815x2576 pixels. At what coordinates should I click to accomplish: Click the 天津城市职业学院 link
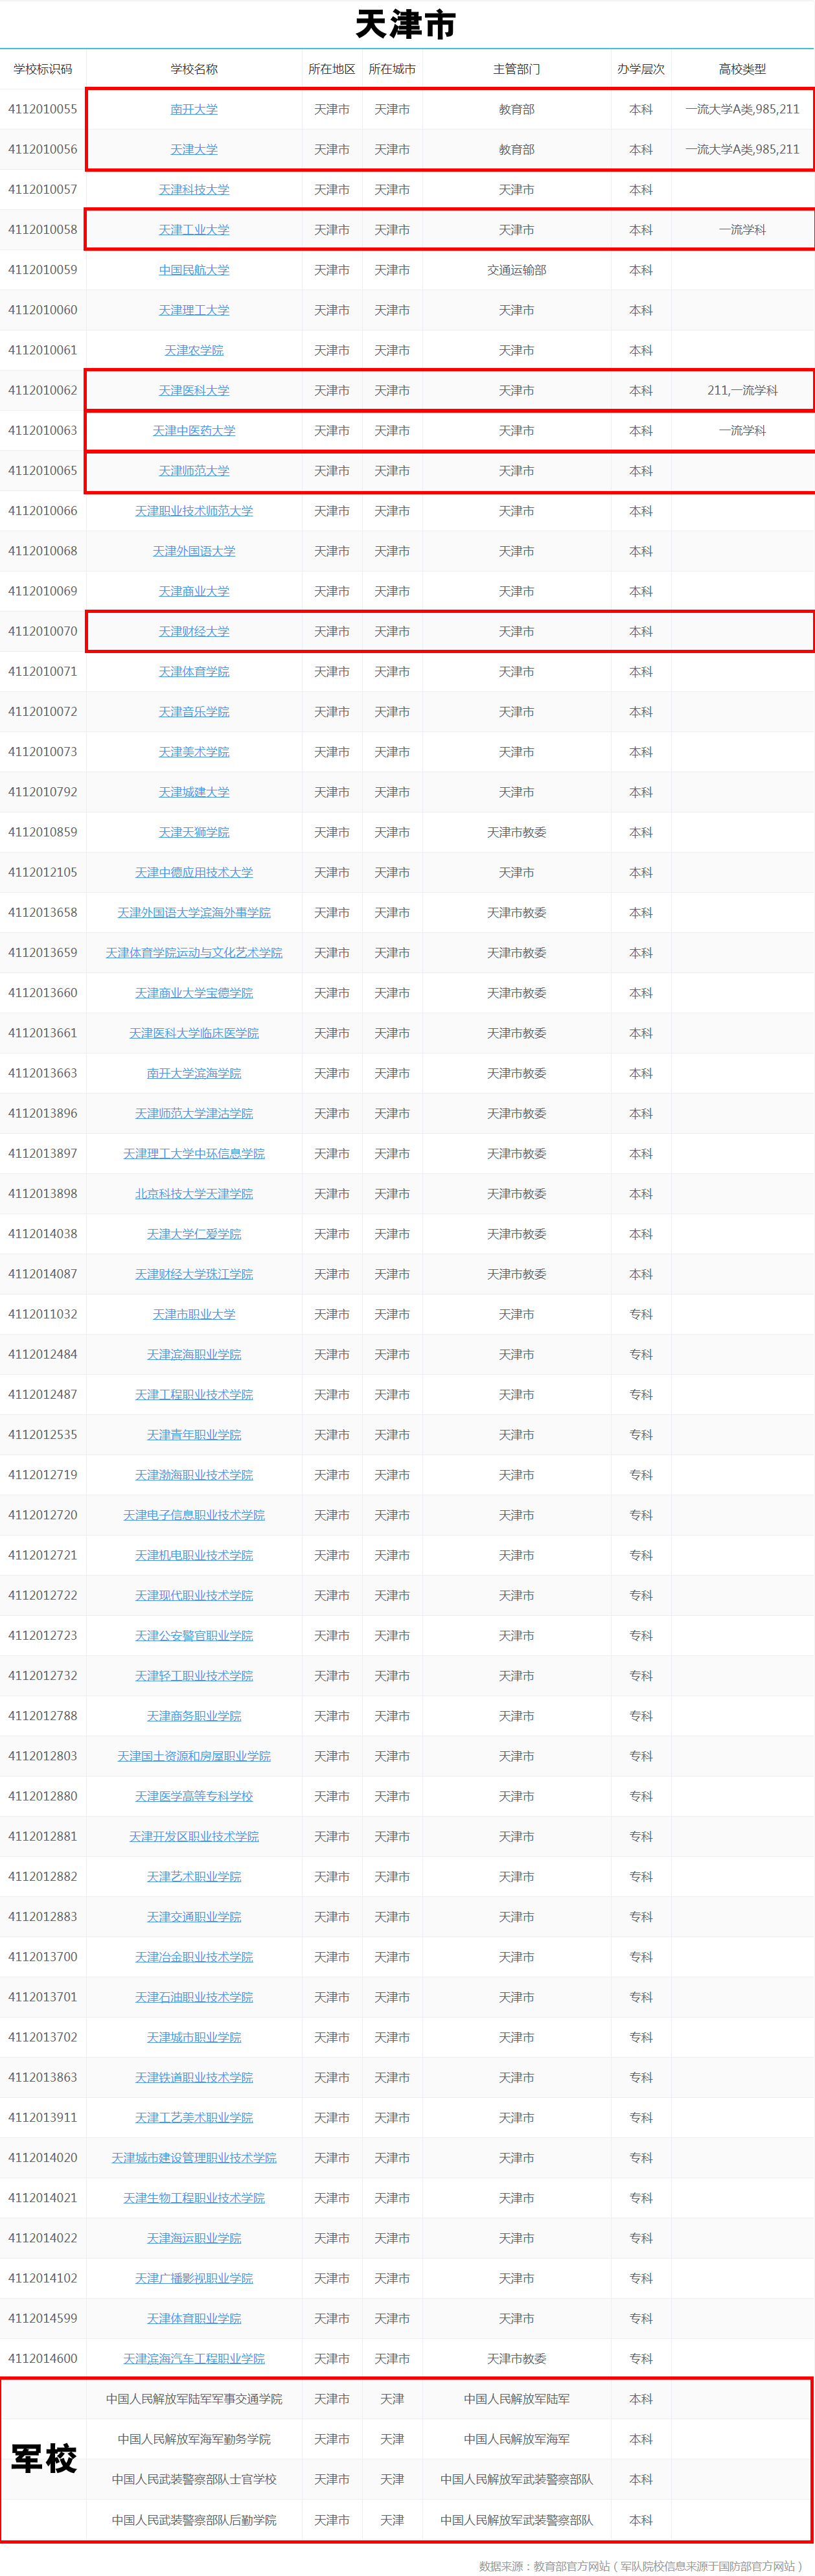click(x=194, y=2037)
